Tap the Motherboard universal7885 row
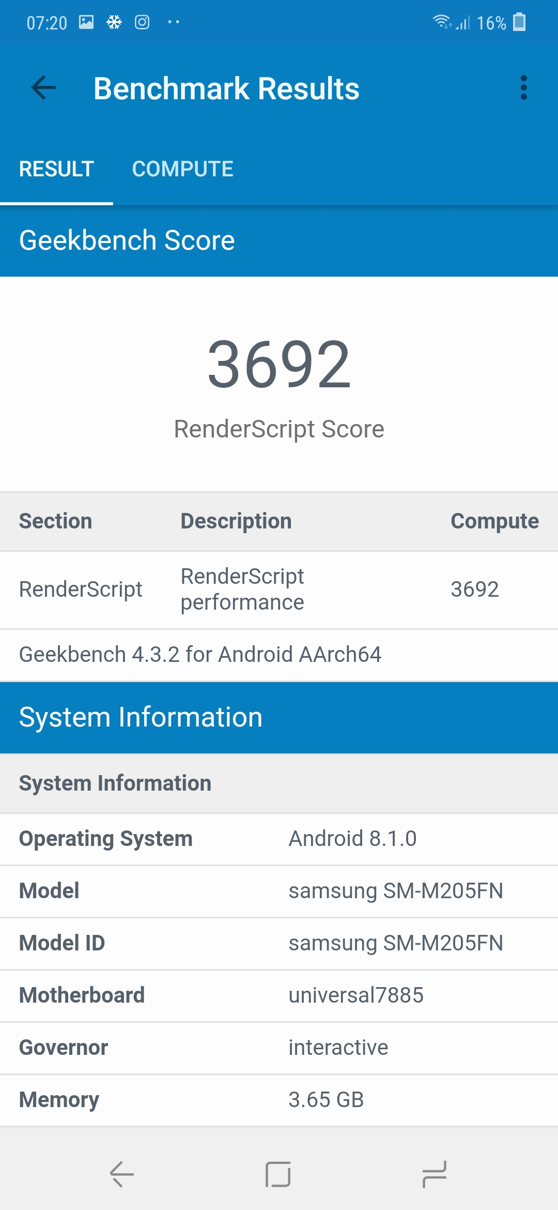The image size is (558, 1210). point(279,995)
